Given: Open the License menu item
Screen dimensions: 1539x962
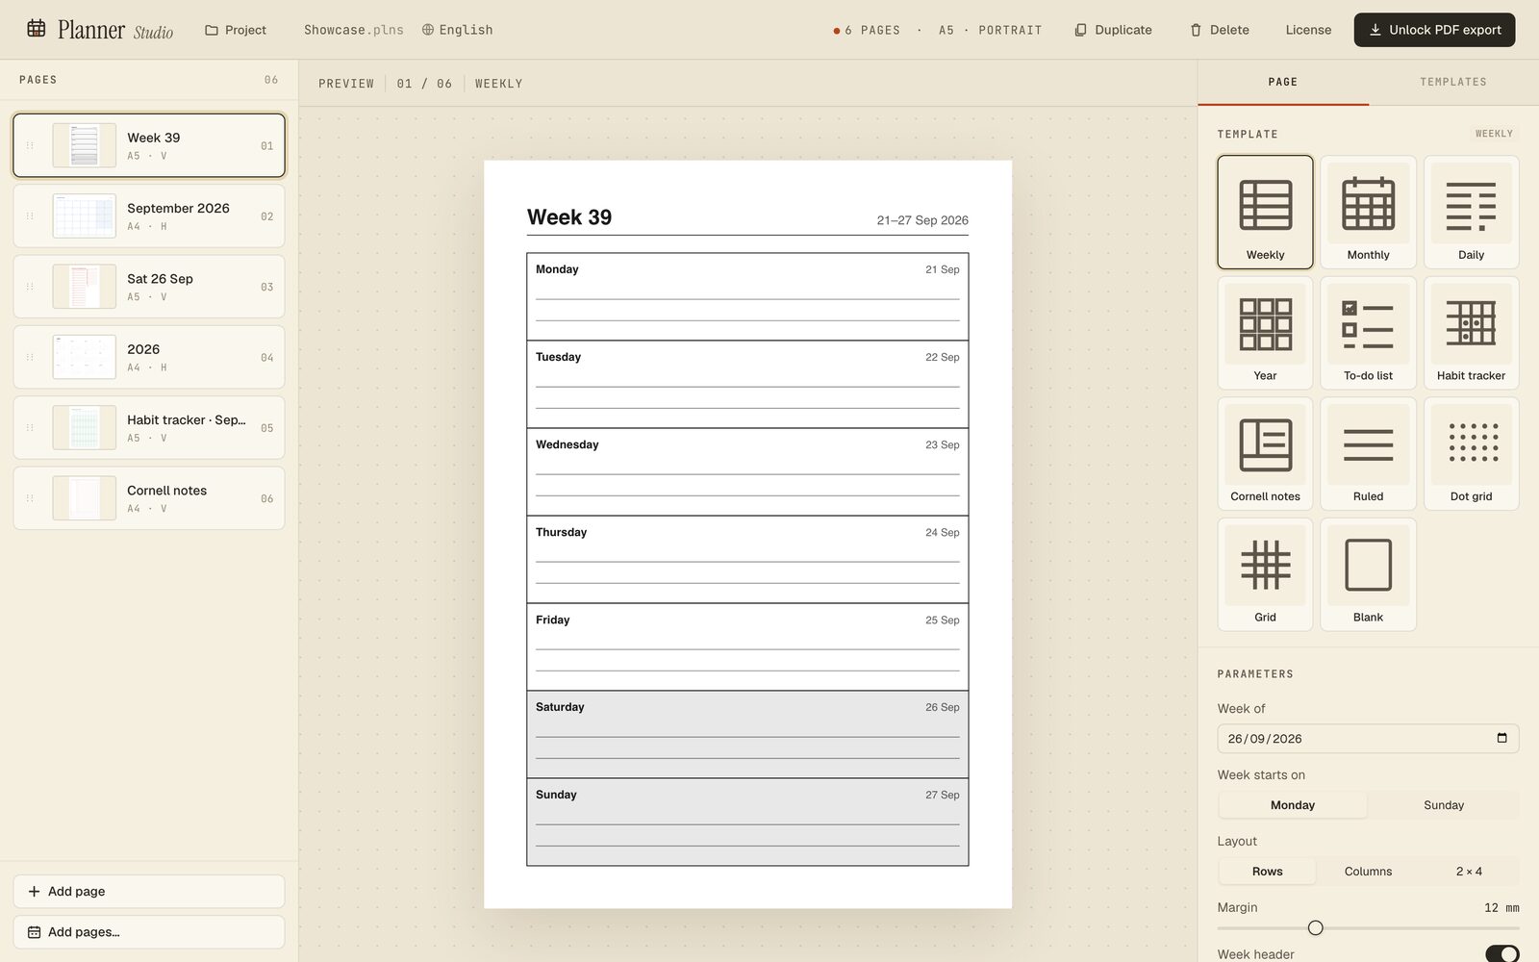Looking at the screenshot, I should click(1308, 30).
